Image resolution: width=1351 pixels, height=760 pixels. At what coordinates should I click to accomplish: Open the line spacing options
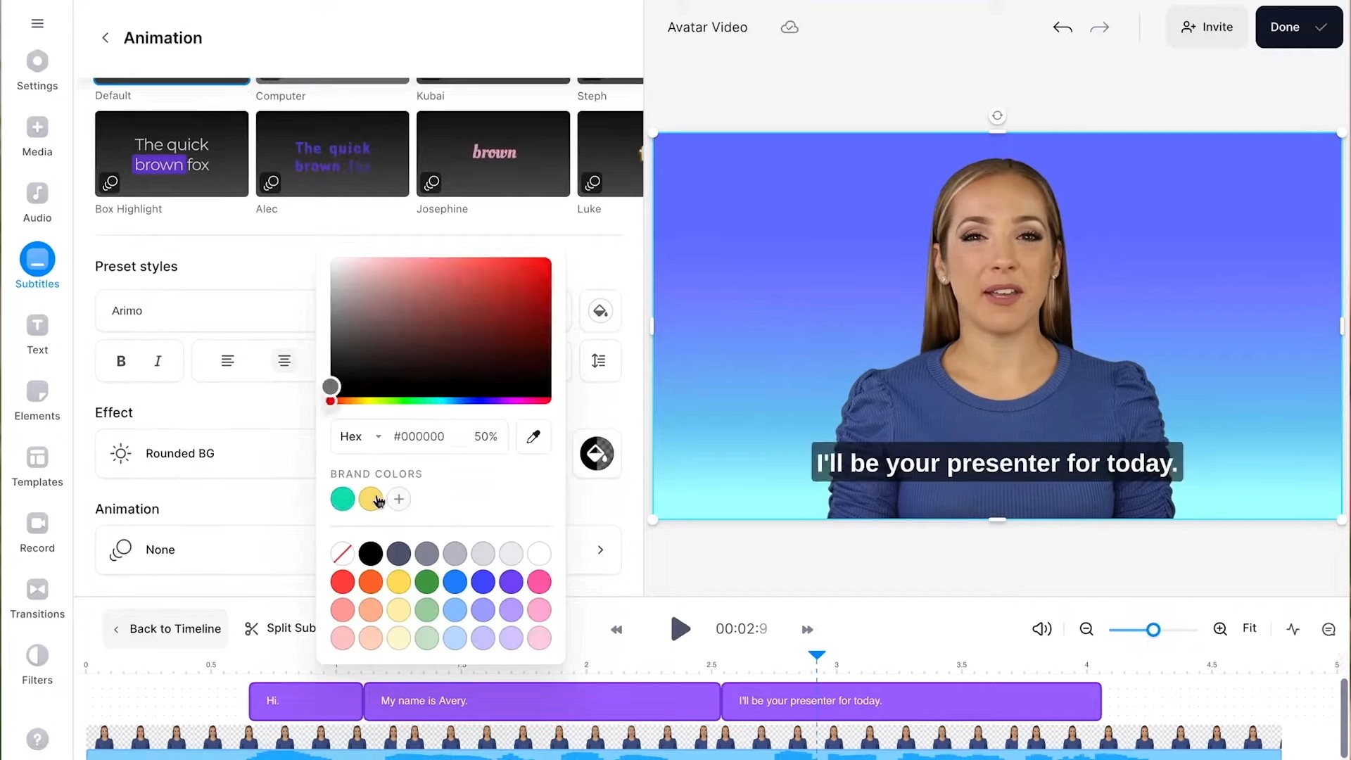coord(599,361)
